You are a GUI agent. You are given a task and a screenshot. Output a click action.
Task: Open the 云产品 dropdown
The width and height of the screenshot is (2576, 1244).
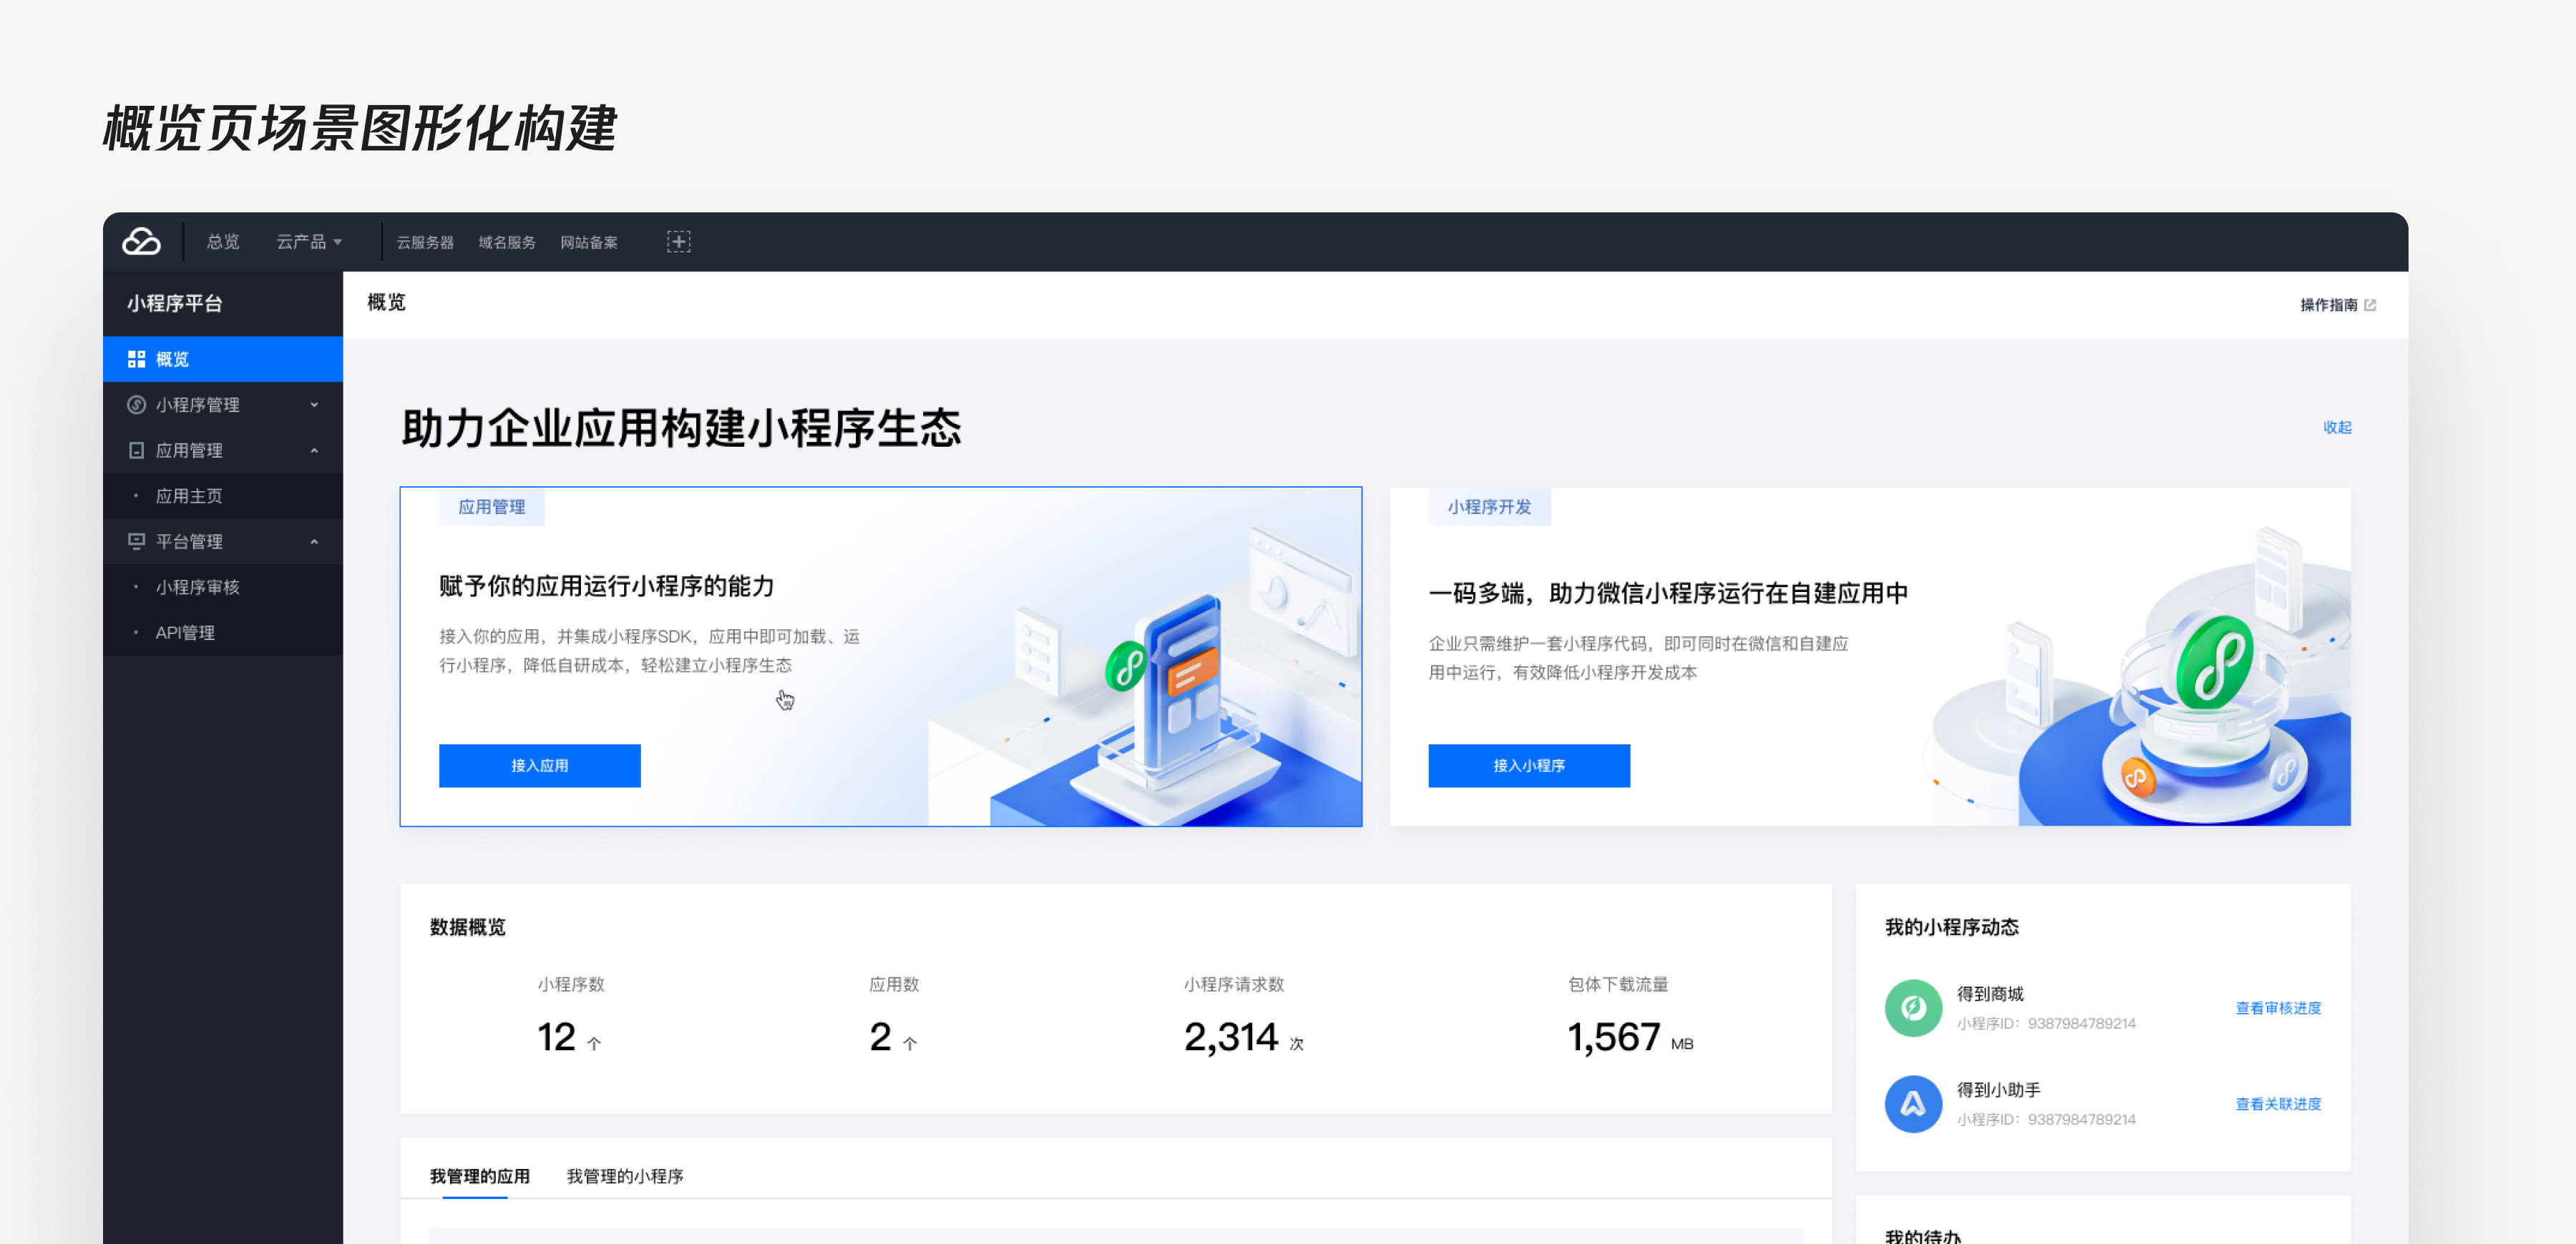[x=309, y=242]
